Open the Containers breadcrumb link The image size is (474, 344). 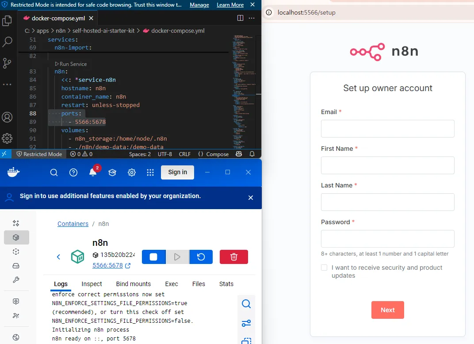point(73,224)
